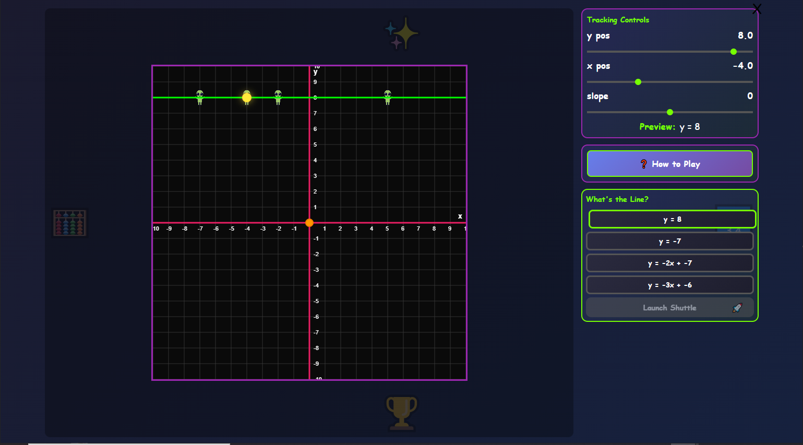
Task: Click the question mark icon on How to Play
Action: tap(643, 163)
